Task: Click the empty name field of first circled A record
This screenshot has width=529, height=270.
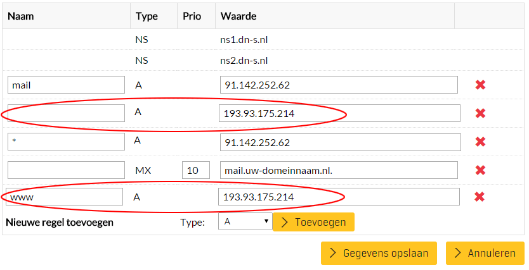Action: coord(66,113)
